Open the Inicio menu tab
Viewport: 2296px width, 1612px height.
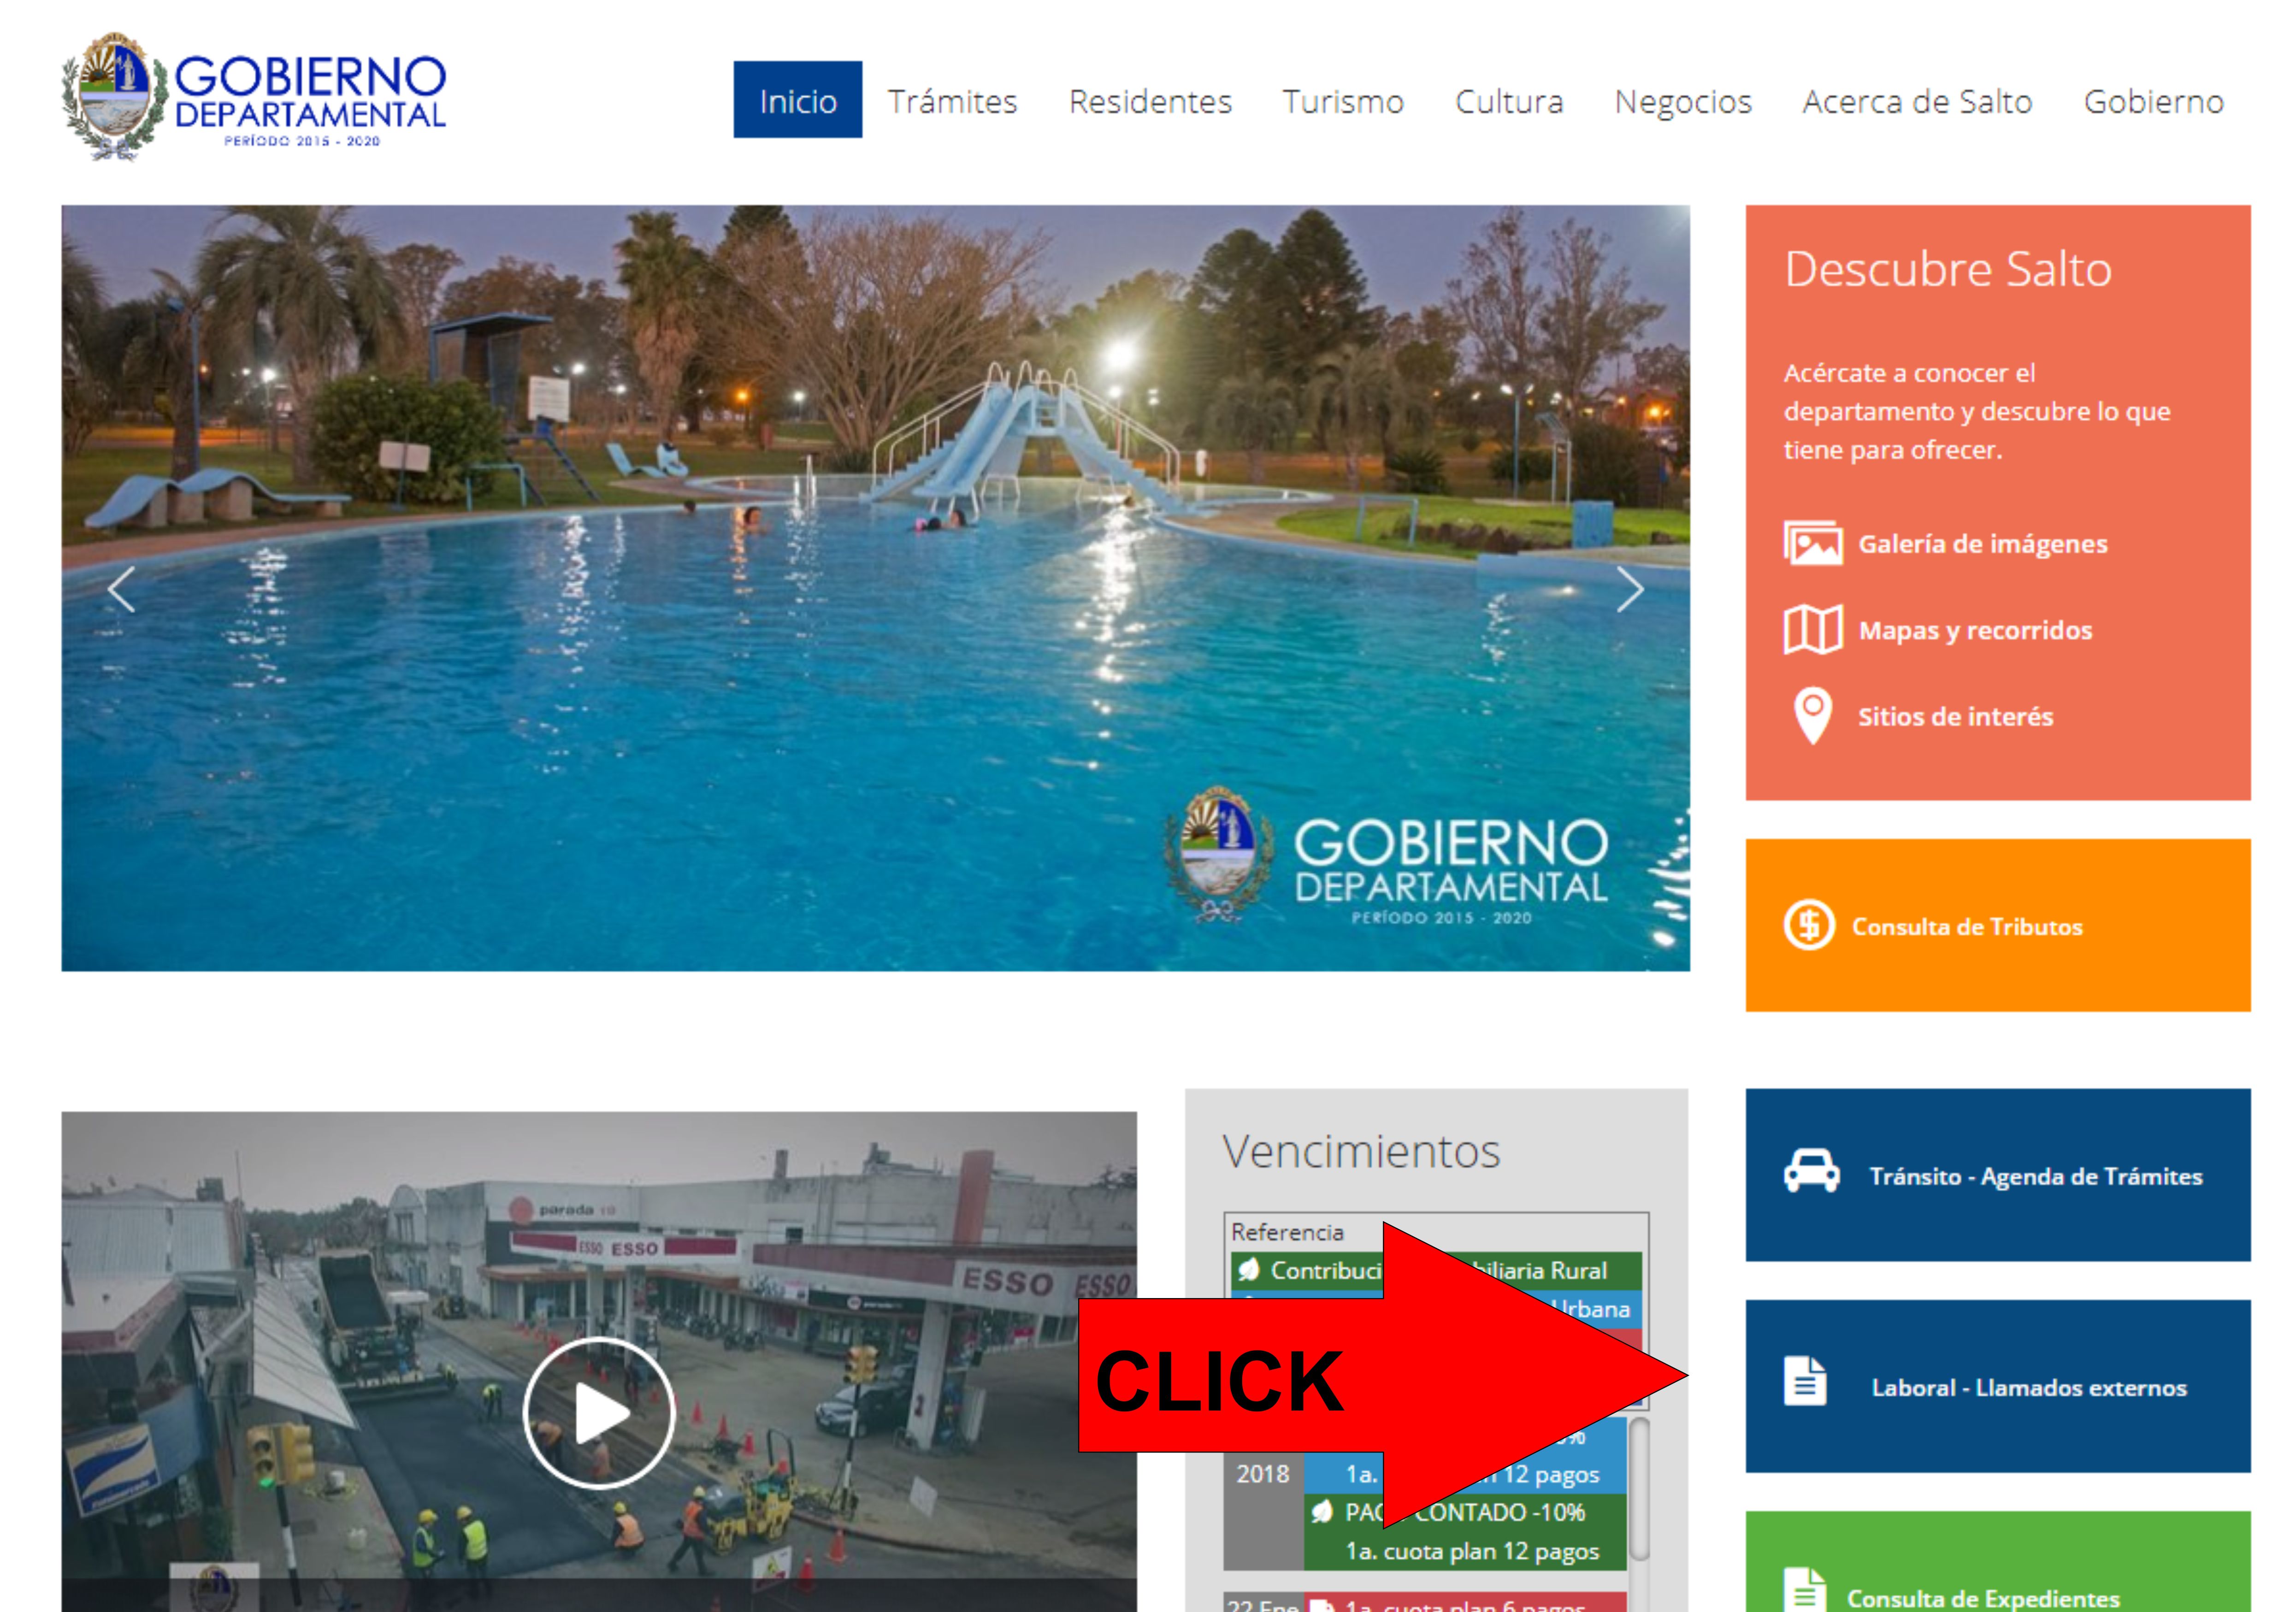click(x=797, y=100)
